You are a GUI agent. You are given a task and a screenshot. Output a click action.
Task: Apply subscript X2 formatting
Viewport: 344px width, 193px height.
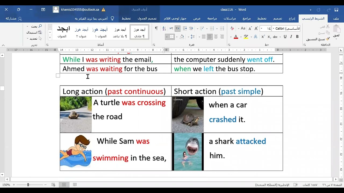[x=269, y=37]
